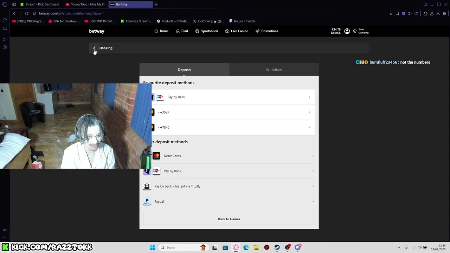
Task: Click the browser back arrow
Action: click(14, 13)
